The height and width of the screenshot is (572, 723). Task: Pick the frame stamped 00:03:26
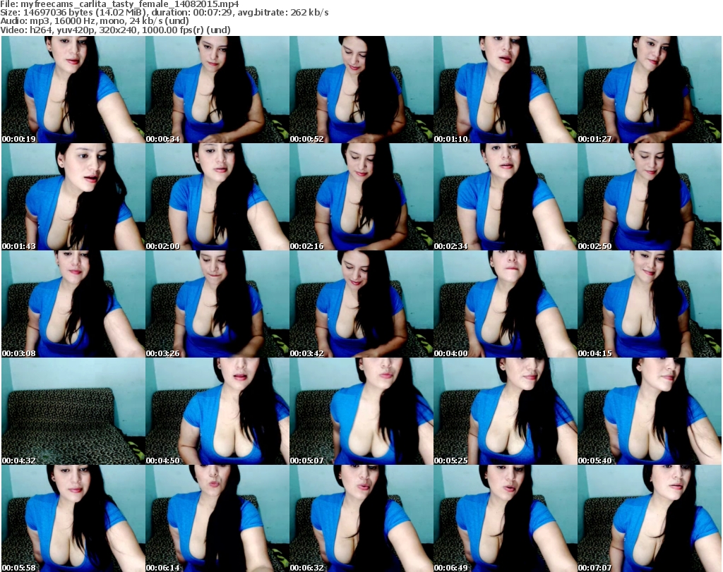217,305
